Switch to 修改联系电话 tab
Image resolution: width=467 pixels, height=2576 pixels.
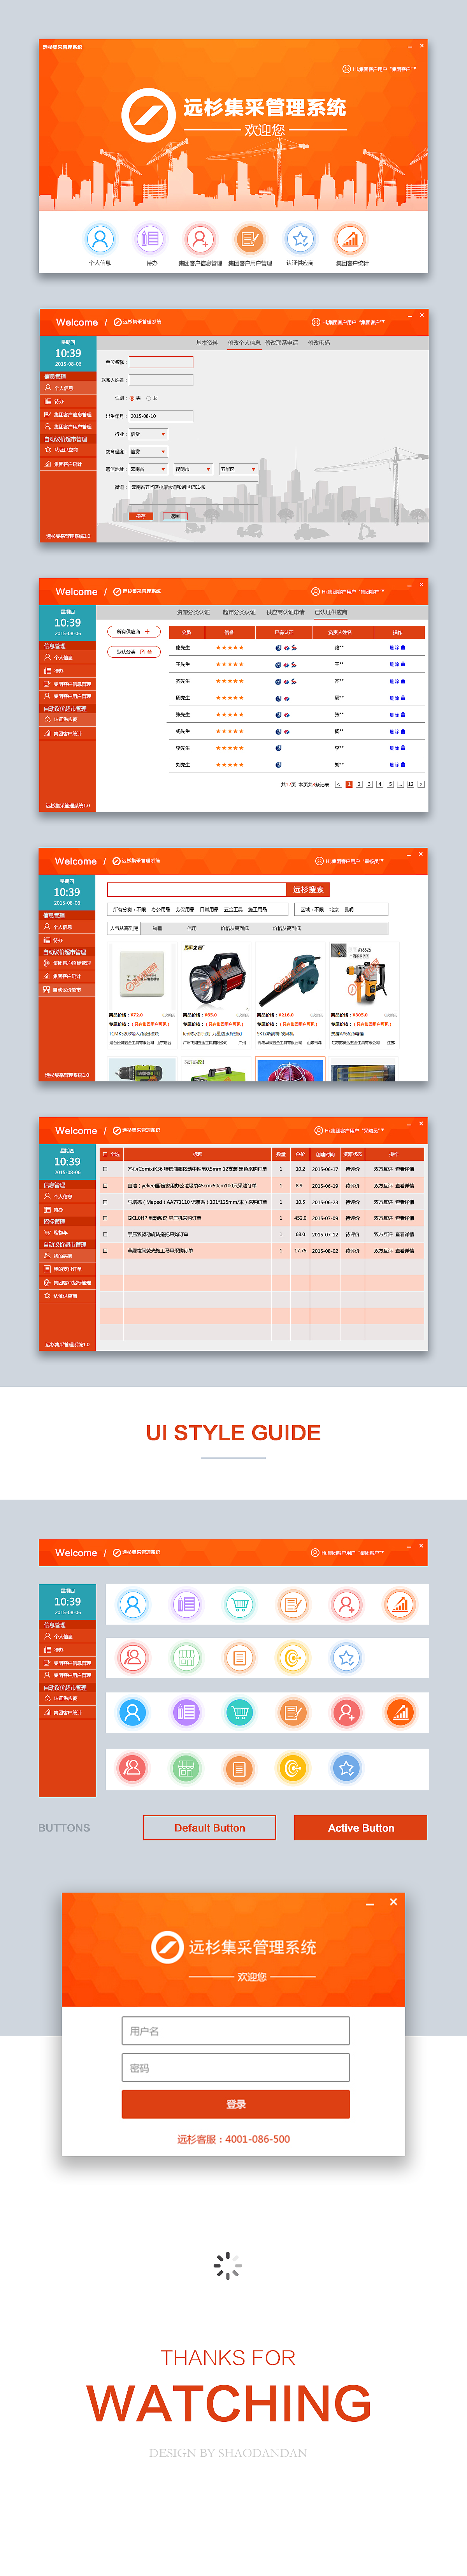[x=282, y=343]
